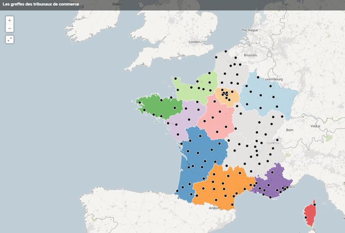345x233 pixels.
Task: Click the zoom in plus button
Action: pyautogui.click(x=9, y=20)
